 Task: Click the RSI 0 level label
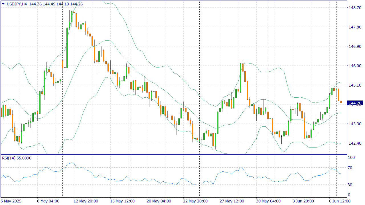tap(349, 195)
